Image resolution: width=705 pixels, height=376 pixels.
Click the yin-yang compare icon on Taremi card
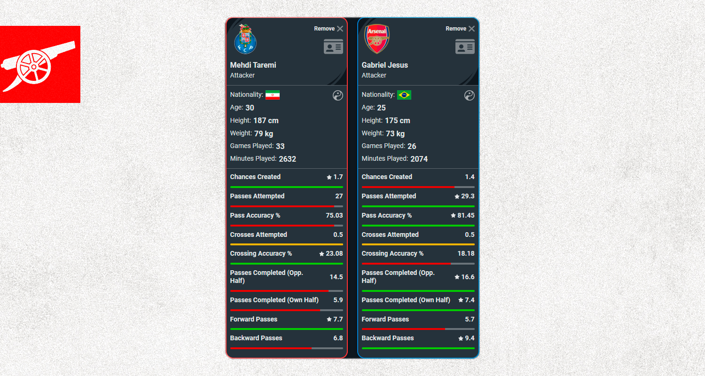[x=338, y=95]
